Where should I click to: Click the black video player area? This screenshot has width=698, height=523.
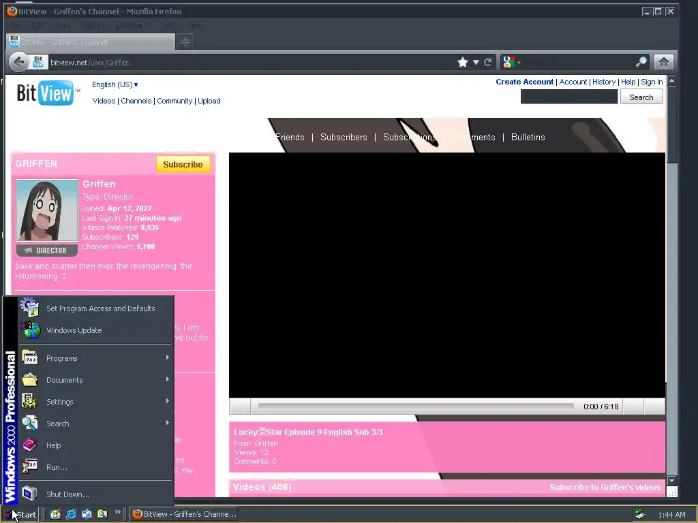coord(447,275)
